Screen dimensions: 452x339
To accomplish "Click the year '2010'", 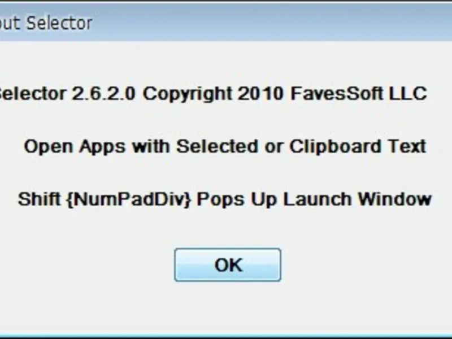I will tap(260, 94).
